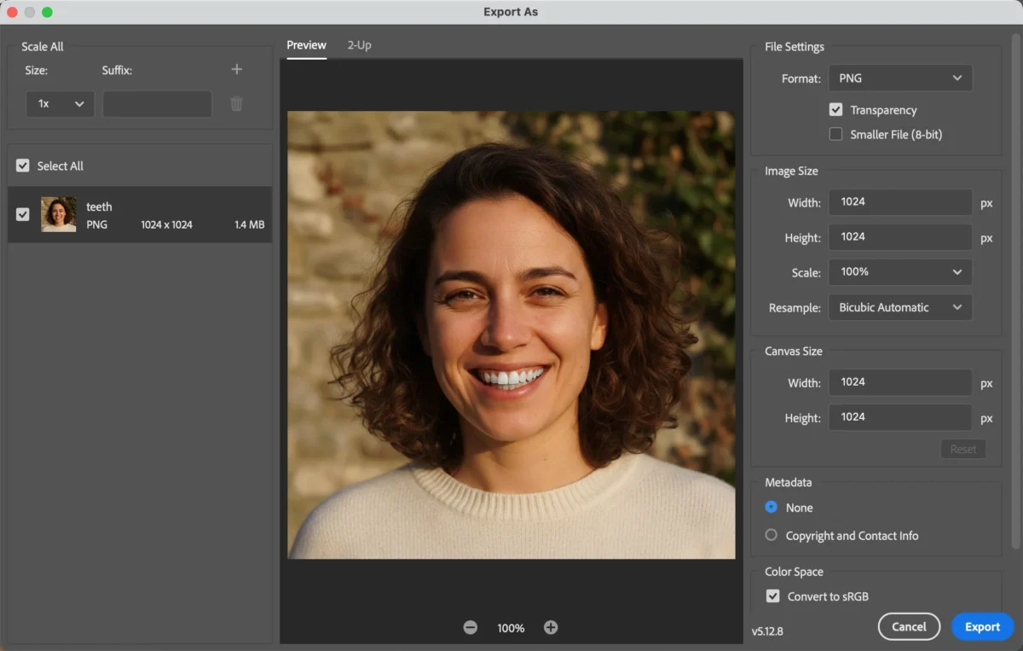Zoom out preview with minus icon
The image size is (1023, 651).
coord(471,628)
